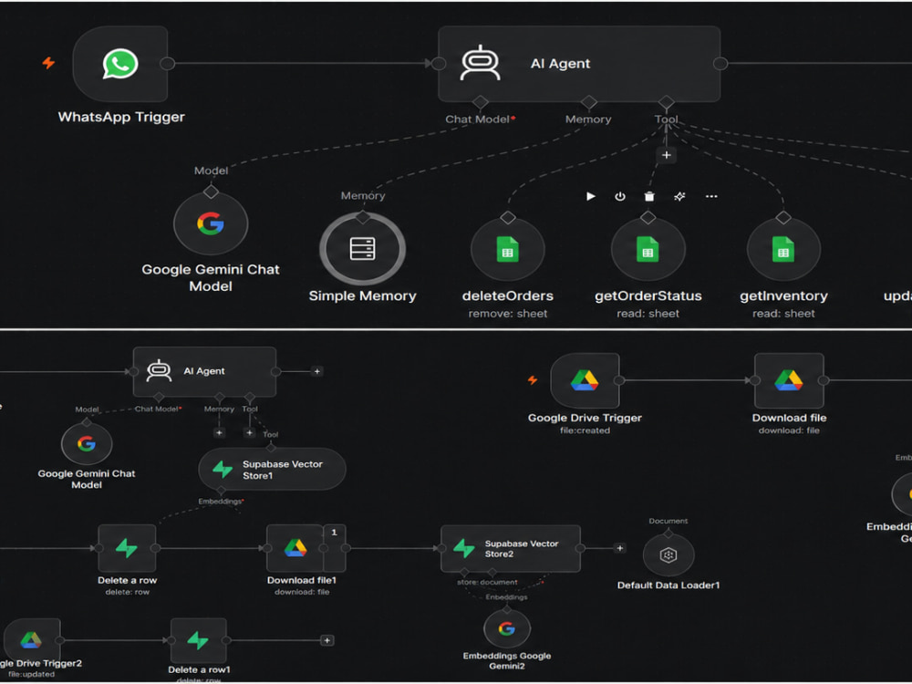This screenshot has width=912, height=684.
Task: Add a tool with the plus under Tool connector
Action: tap(667, 155)
